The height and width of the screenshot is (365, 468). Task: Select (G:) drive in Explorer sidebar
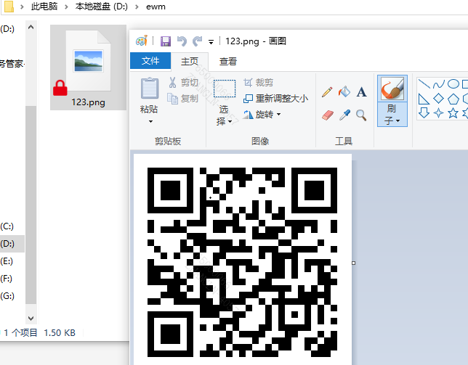coord(7,296)
